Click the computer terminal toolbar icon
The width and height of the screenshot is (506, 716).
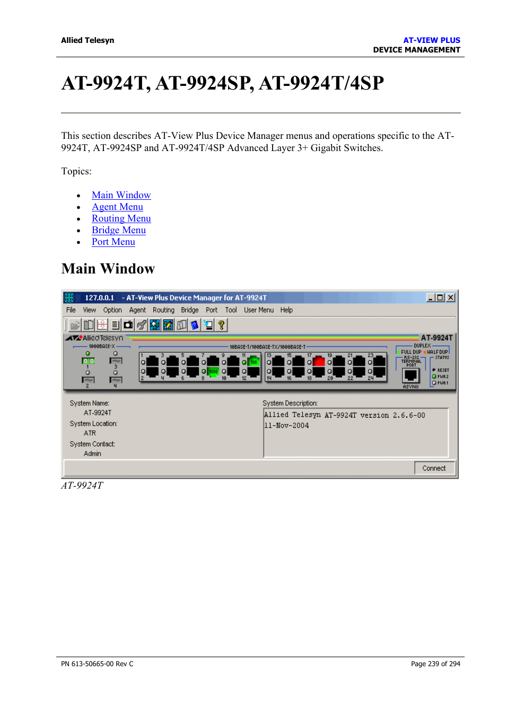[208, 325]
